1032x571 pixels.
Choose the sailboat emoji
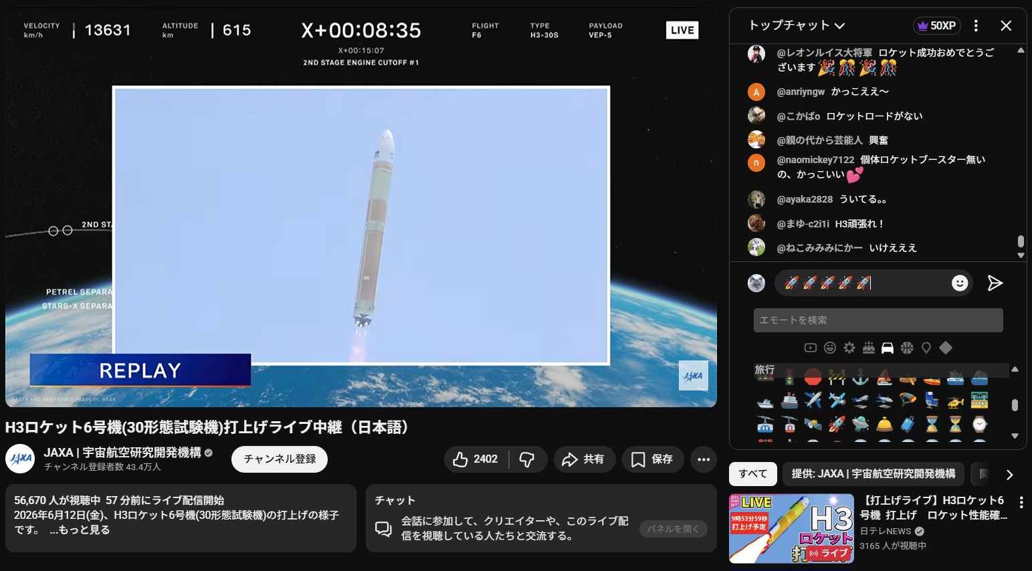tap(884, 378)
